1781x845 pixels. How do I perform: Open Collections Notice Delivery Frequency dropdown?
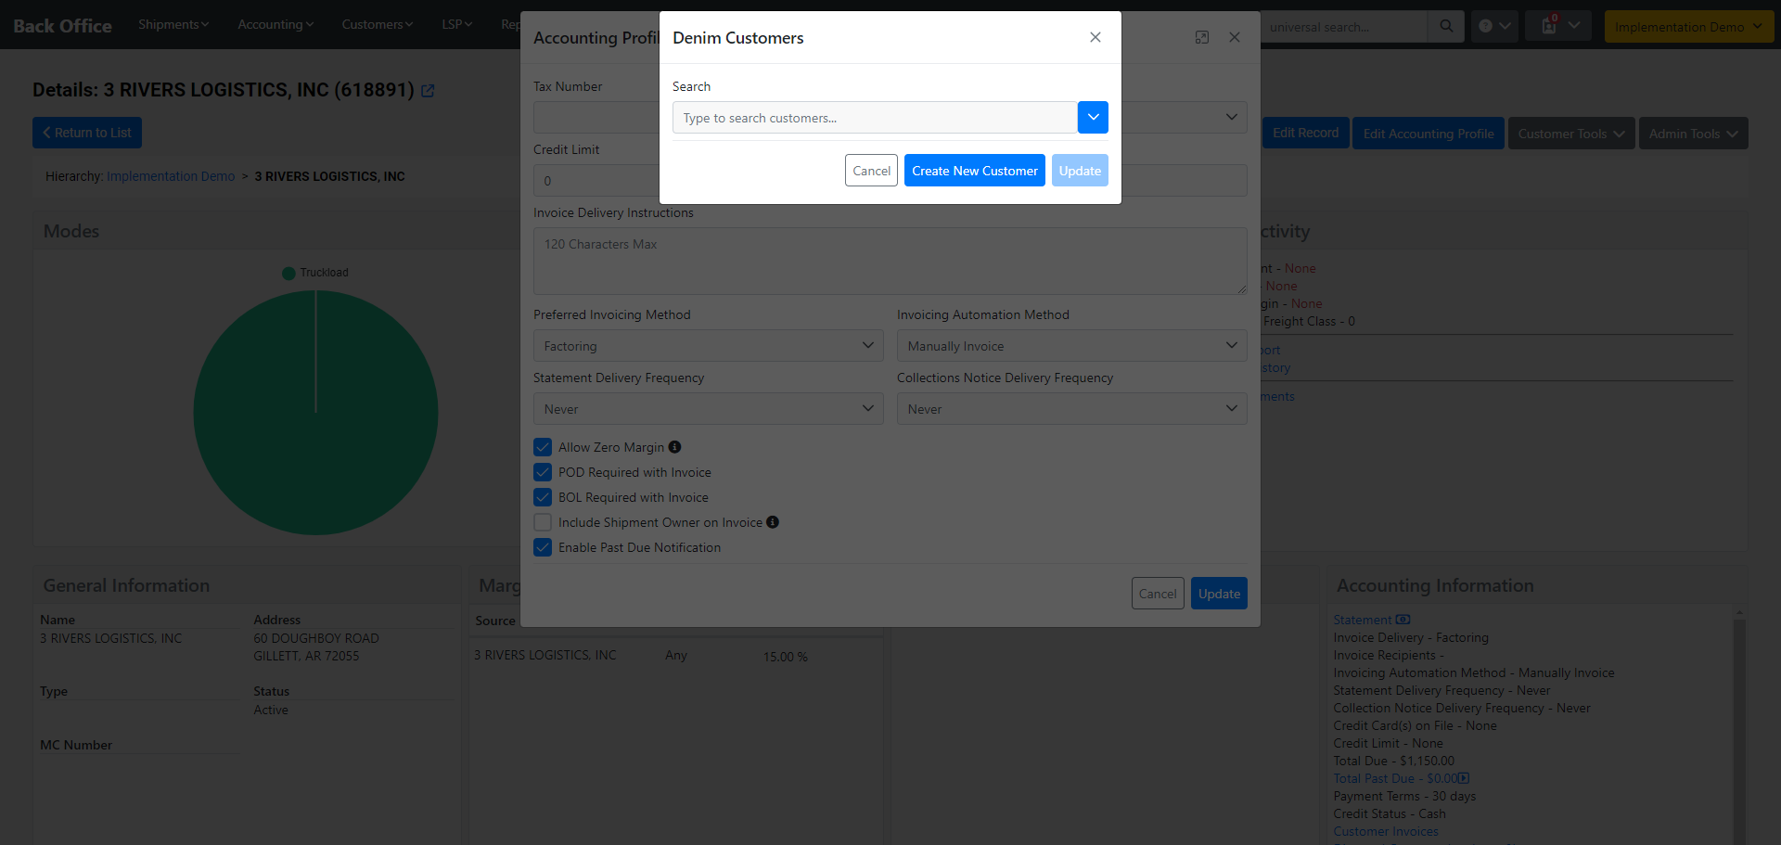click(1072, 409)
